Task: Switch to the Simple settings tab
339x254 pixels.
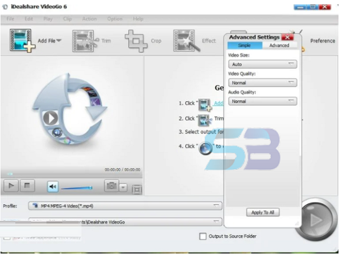Action: 245,45
